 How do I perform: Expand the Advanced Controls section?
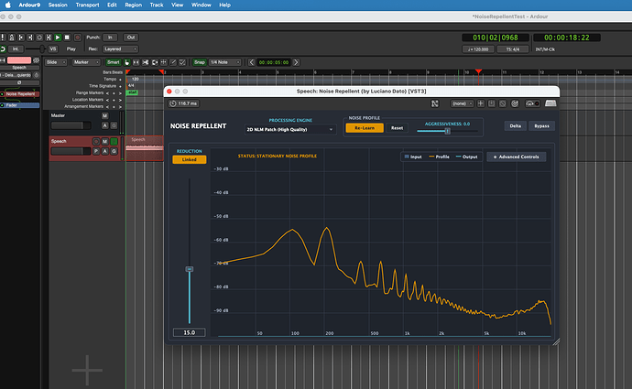(x=516, y=157)
